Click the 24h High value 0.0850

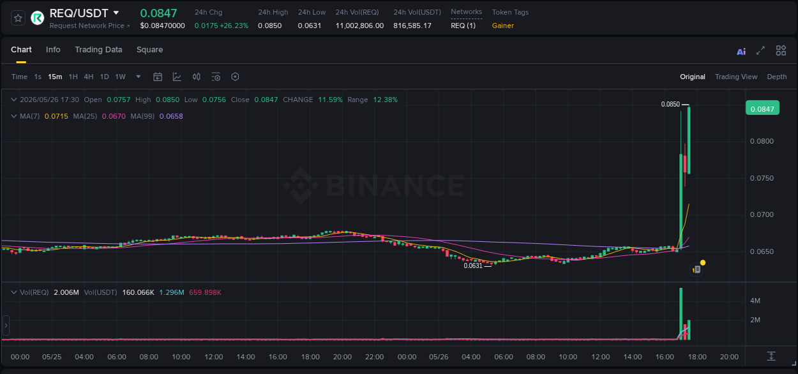point(269,26)
